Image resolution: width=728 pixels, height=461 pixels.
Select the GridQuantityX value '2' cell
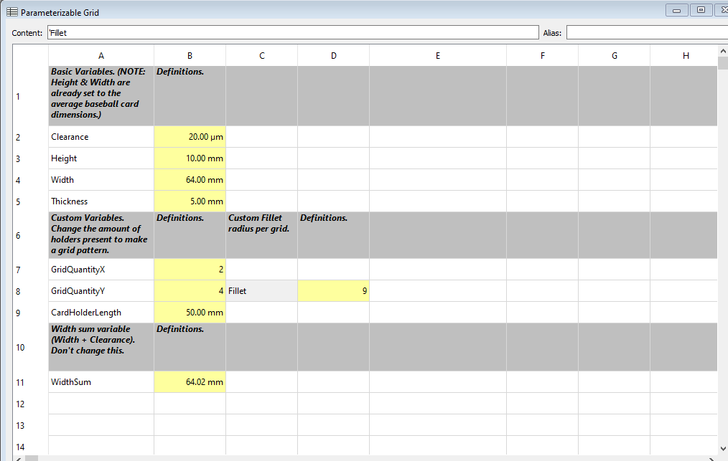pyautogui.click(x=190, y=270)
